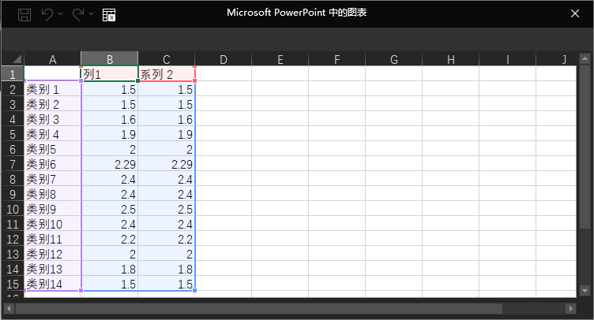The height and width of the screenshot is (320, 594).
Task: Select cell with 类别 4
Action: pyautogui.click(x=53, y=134)
